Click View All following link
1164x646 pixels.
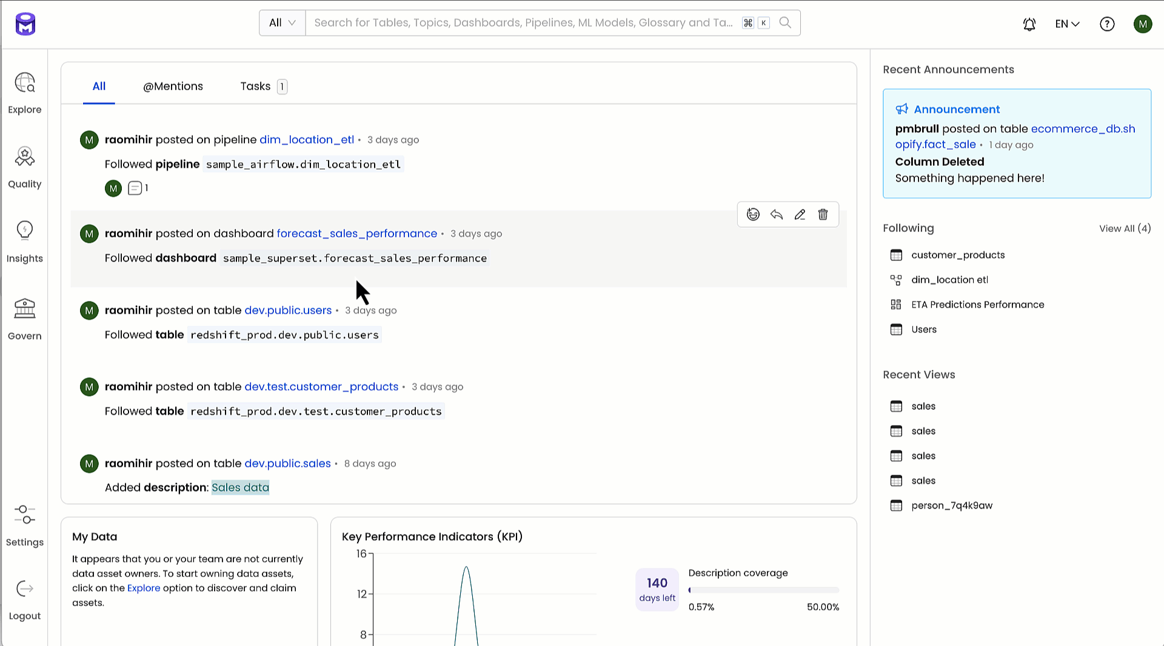point(1125,228)
